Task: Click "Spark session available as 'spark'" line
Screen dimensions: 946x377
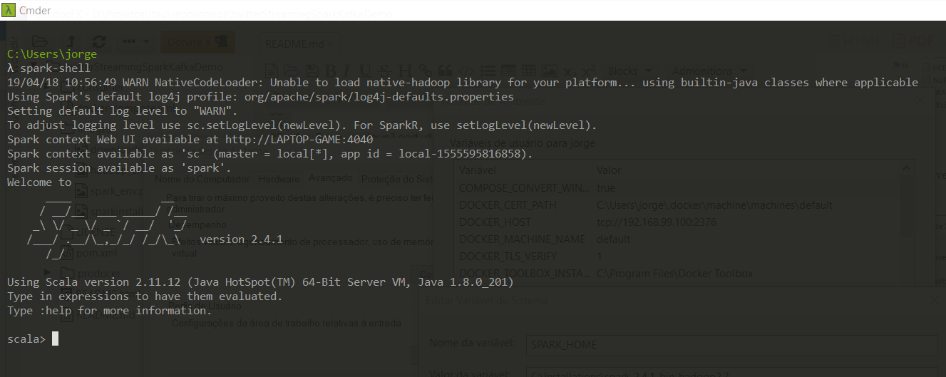Action: [120, 168]
